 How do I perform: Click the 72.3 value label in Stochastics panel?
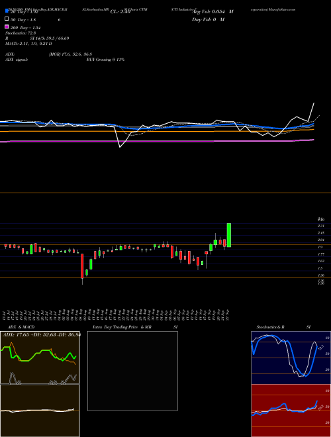point(320,348)
